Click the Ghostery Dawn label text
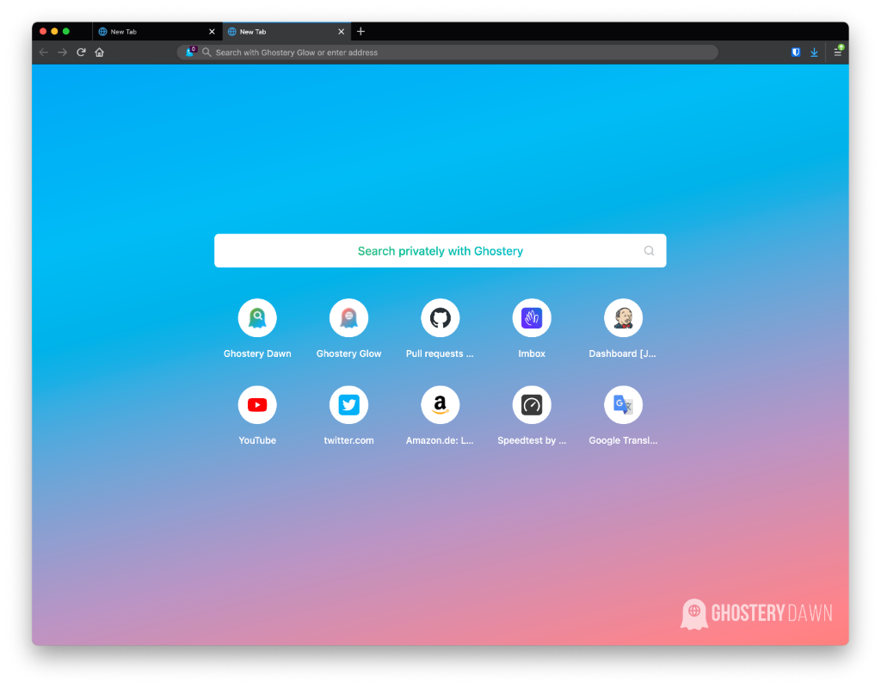881x688 pixels. click(x=257, y=353)
